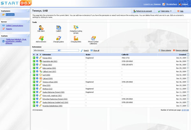This screenshot has width=191, height=130.
Task: Open the Edit client tool
Action: pos(41,28)
